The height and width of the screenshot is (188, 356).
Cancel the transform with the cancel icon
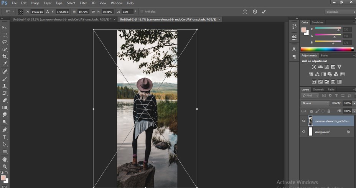[255, 12]
